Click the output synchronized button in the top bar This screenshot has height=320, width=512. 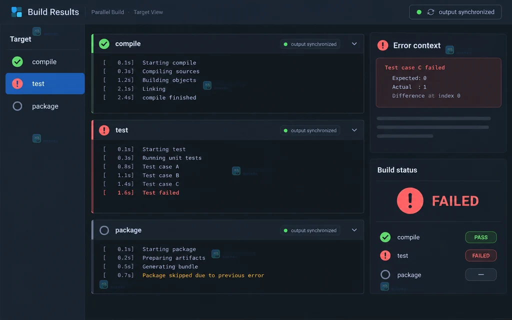[x=455, y=12]
